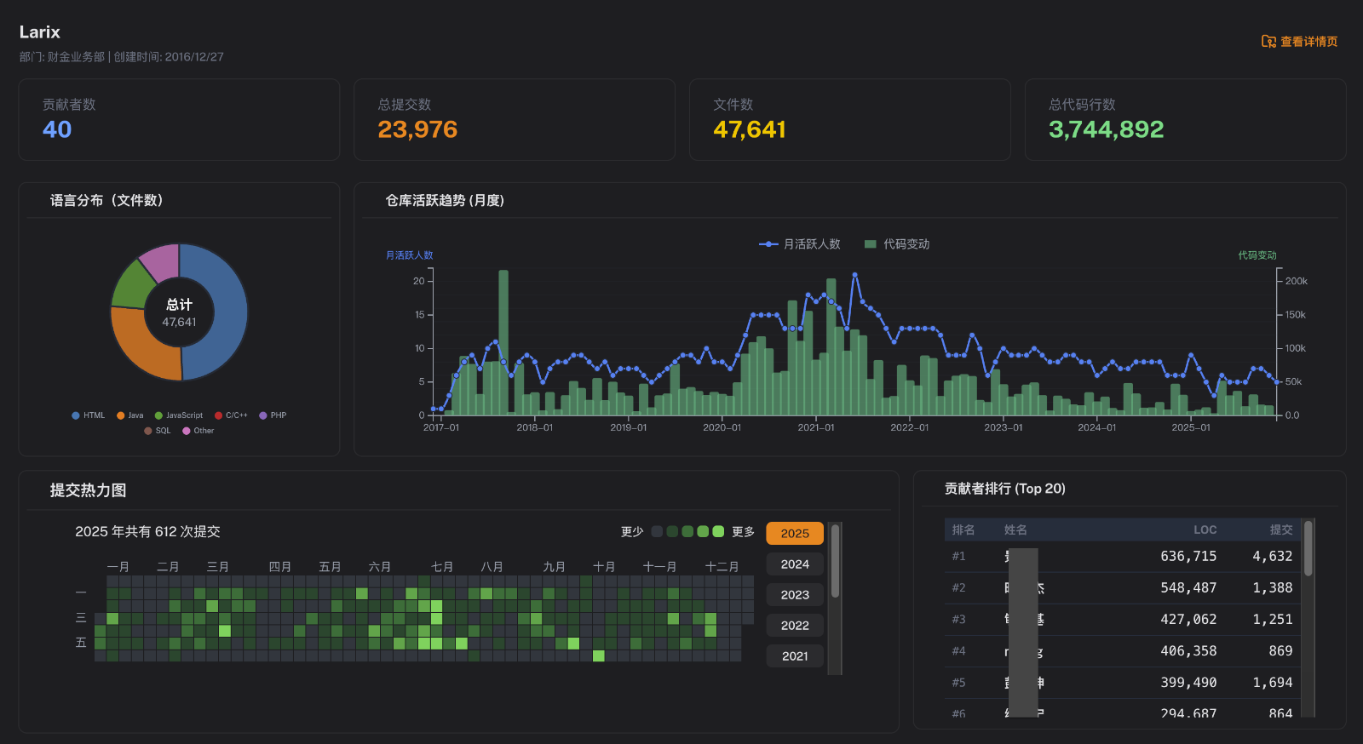Open the 查看详情页 link
This screenshot has width=1363, height=744.
(x=1308, y=42)
